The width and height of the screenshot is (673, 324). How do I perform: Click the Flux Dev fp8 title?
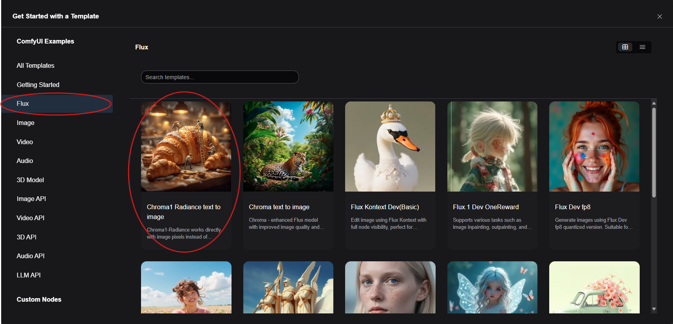(x=573, y=207)
